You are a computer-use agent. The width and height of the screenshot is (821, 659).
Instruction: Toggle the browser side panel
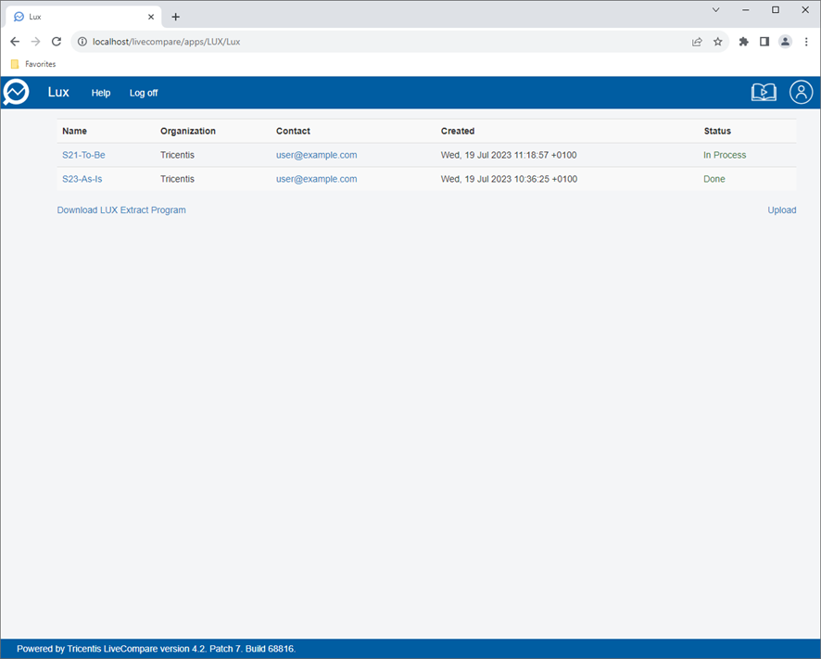point(764,42)
